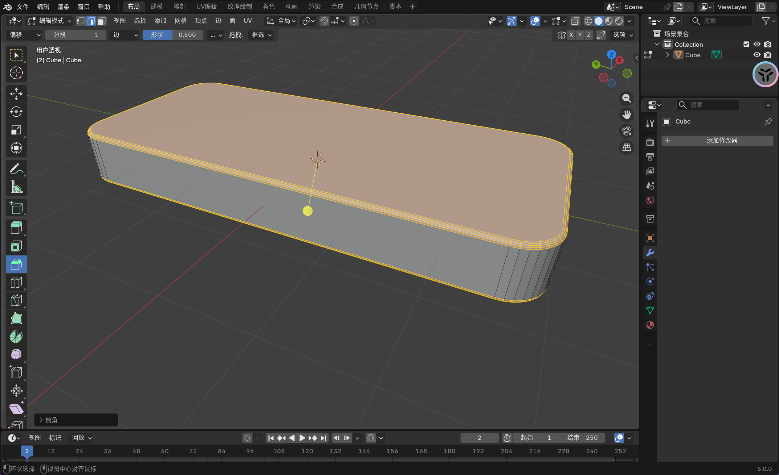Open the Modifiers properties tab
Image resolution: width=779 pixels, height=475 pixels.
650,253
